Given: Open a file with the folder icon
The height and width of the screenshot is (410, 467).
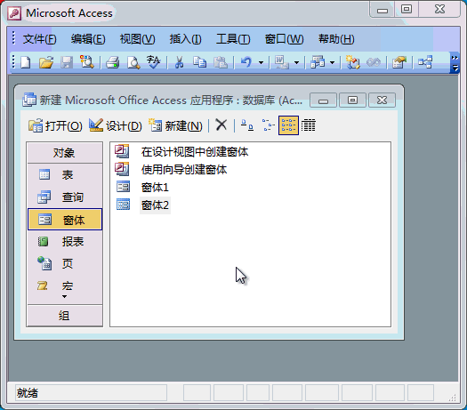Looking at the screenshot, I should click(x=46, y=62).
